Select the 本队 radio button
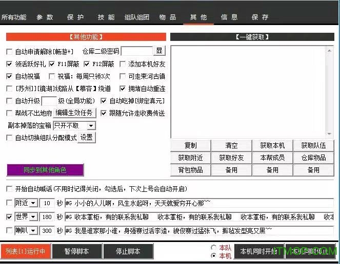 pyautogui.click(x=213, y=247)
